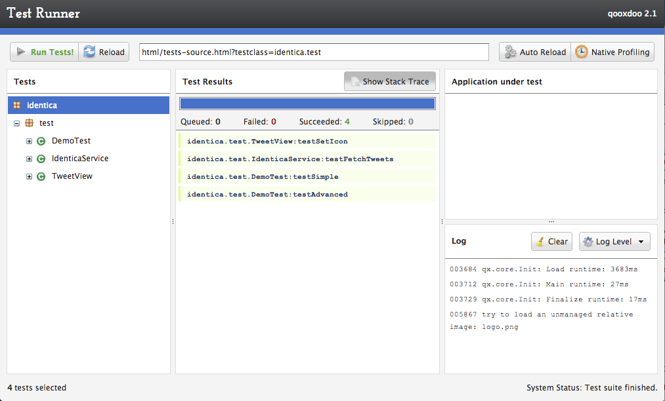Click the class icon next to IdenticaService
Viewport: 665px width, 401px height.
tap(40, 158)
